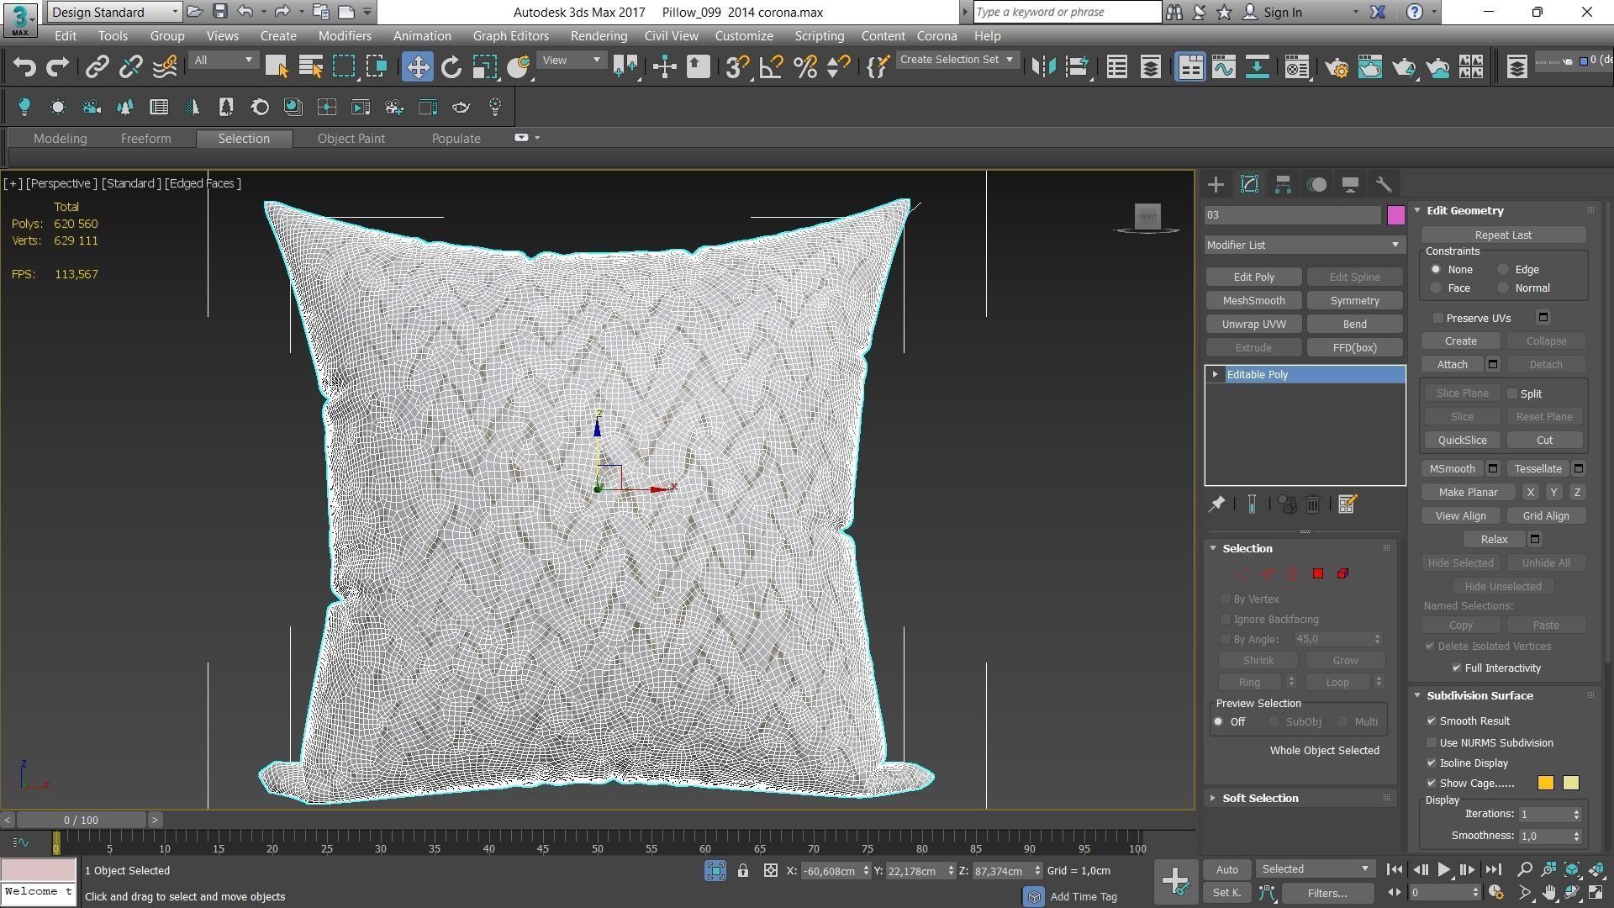Click Configure Modifier Sets icon
Screen dimensions: 1614x908
click(x=1347, y=504)
